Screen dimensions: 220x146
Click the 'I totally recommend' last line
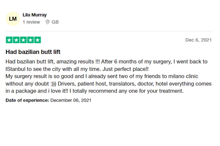[x=95, y=91]
